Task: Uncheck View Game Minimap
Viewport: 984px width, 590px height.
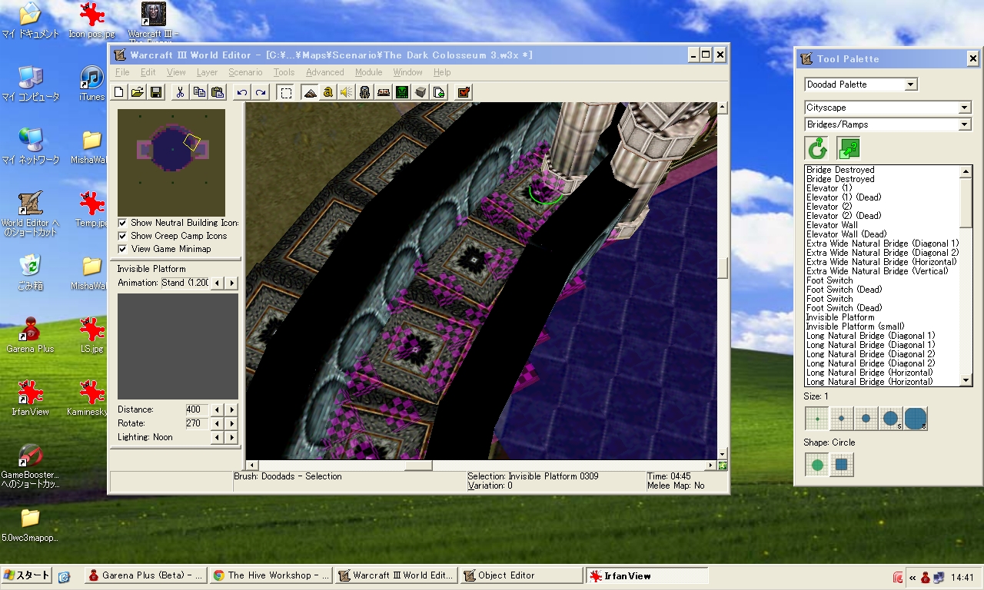Action: pos(123,249)
